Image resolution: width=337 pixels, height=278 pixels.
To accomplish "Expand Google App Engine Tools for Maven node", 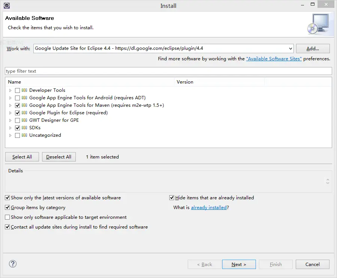I will [10, 106].
